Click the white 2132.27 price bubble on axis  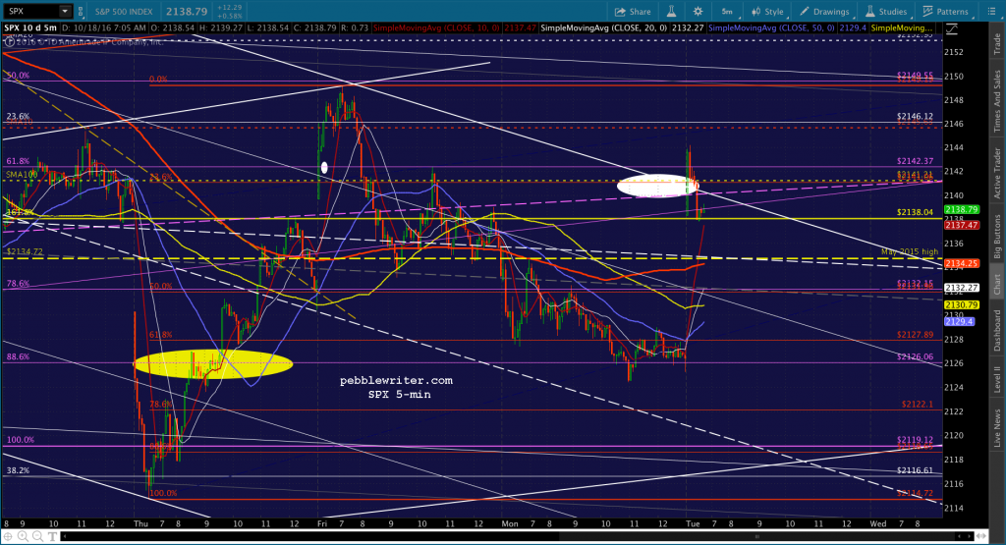pyautogui.click(x=961, y=288)
